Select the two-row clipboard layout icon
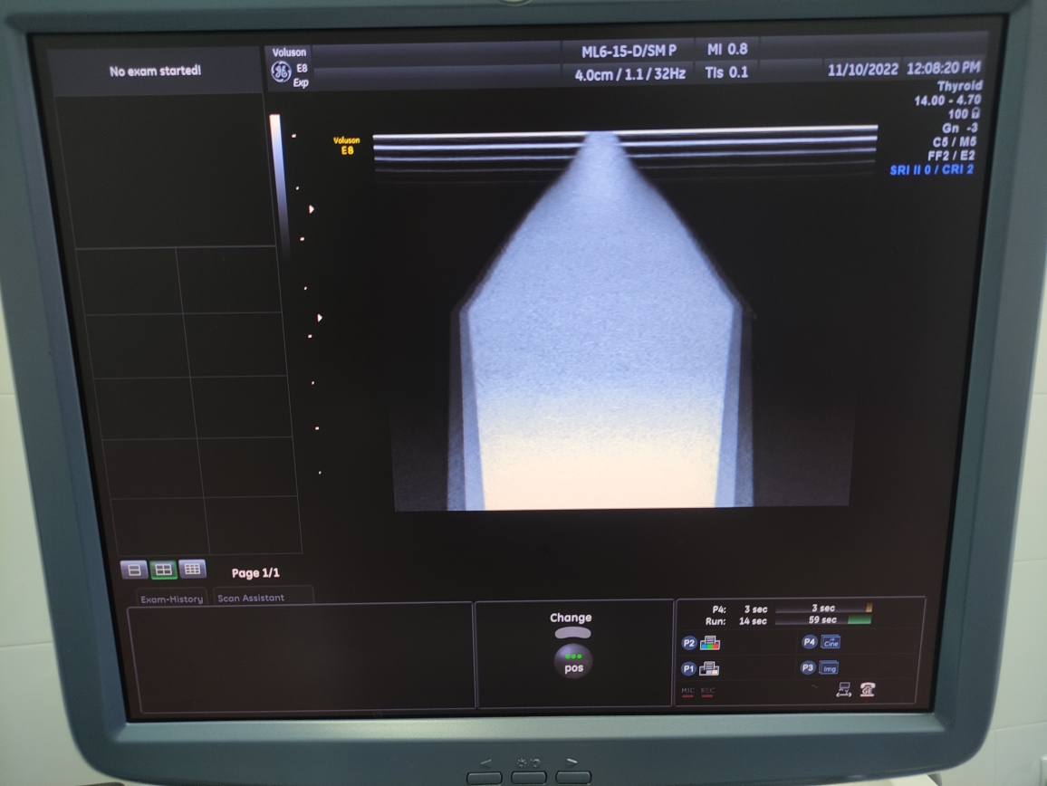The height and width of the screenshot is (786, 1047). [134, 570]
